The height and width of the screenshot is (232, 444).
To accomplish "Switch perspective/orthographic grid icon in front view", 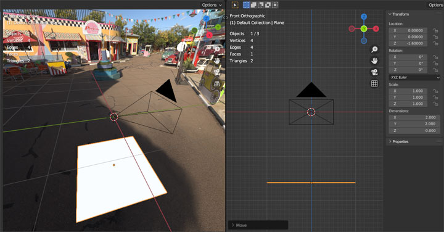I will click(374, 83).
